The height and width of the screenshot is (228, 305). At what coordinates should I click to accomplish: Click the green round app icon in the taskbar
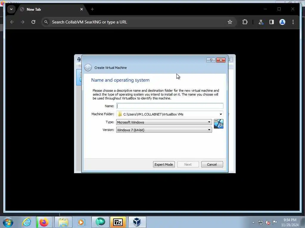100,222
